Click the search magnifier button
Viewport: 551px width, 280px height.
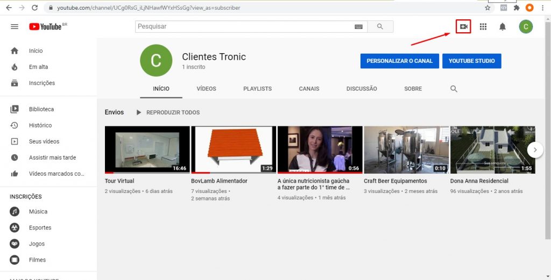point(380,26)
